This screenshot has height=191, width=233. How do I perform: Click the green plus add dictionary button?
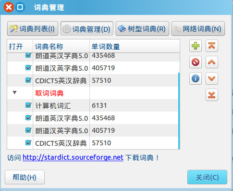pyautogui.click(x=196, y=46)
